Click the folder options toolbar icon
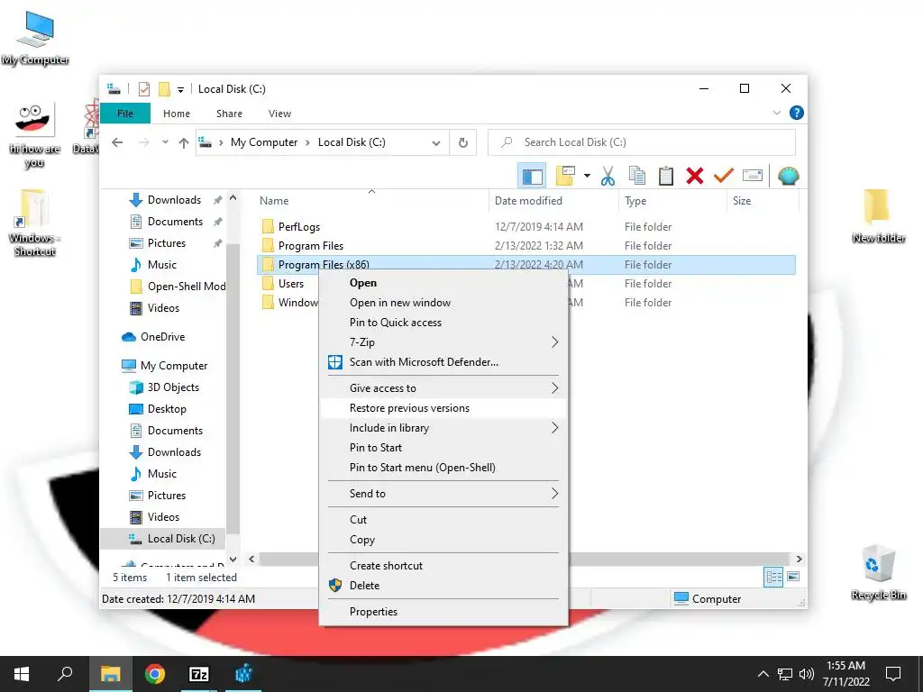 [565, 176]
